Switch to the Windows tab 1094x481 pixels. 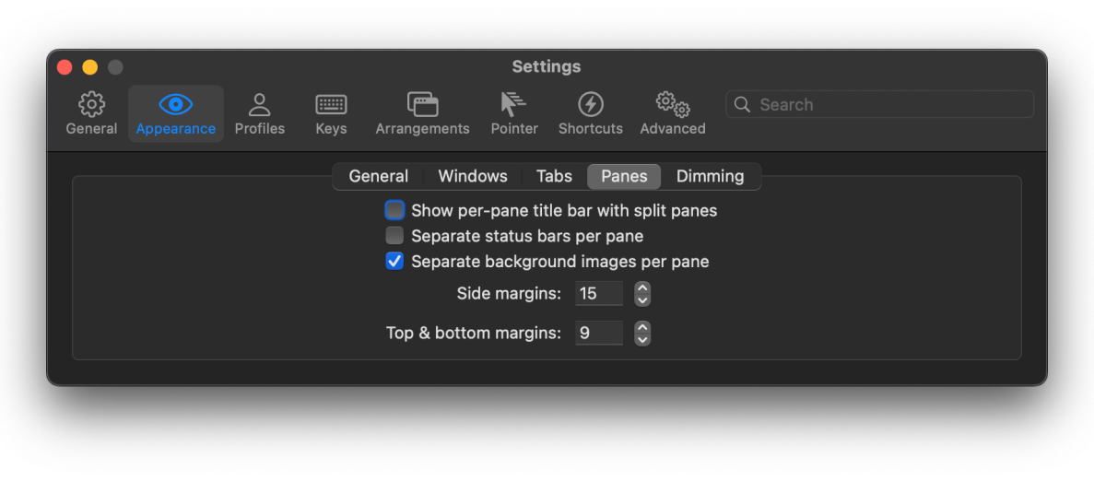click(x=472, y=176)
